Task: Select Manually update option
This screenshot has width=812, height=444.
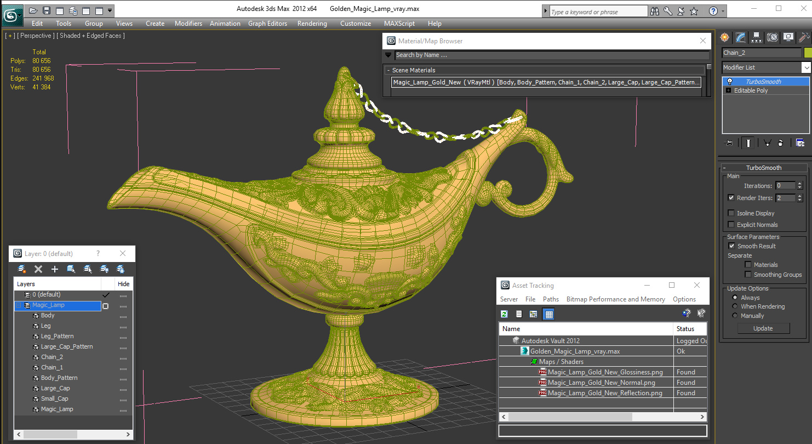Action: pyautogui.click(x=735, y=316)
